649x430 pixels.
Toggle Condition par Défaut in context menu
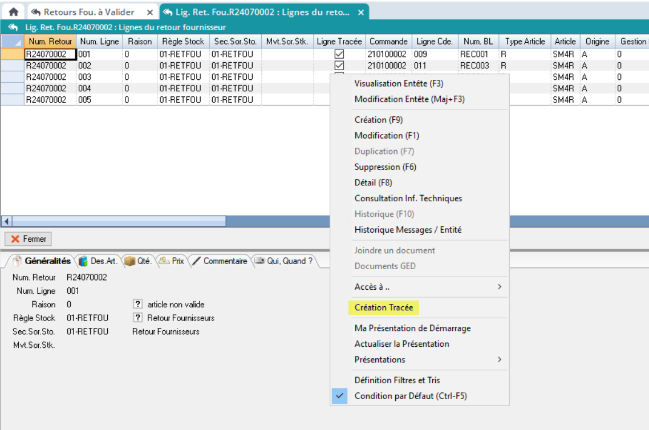tap(410, 396)
